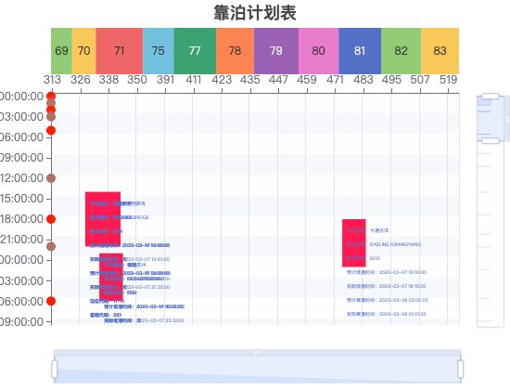Click the red berth block 71
The image size is (510, 390).
tap(120, 51)
